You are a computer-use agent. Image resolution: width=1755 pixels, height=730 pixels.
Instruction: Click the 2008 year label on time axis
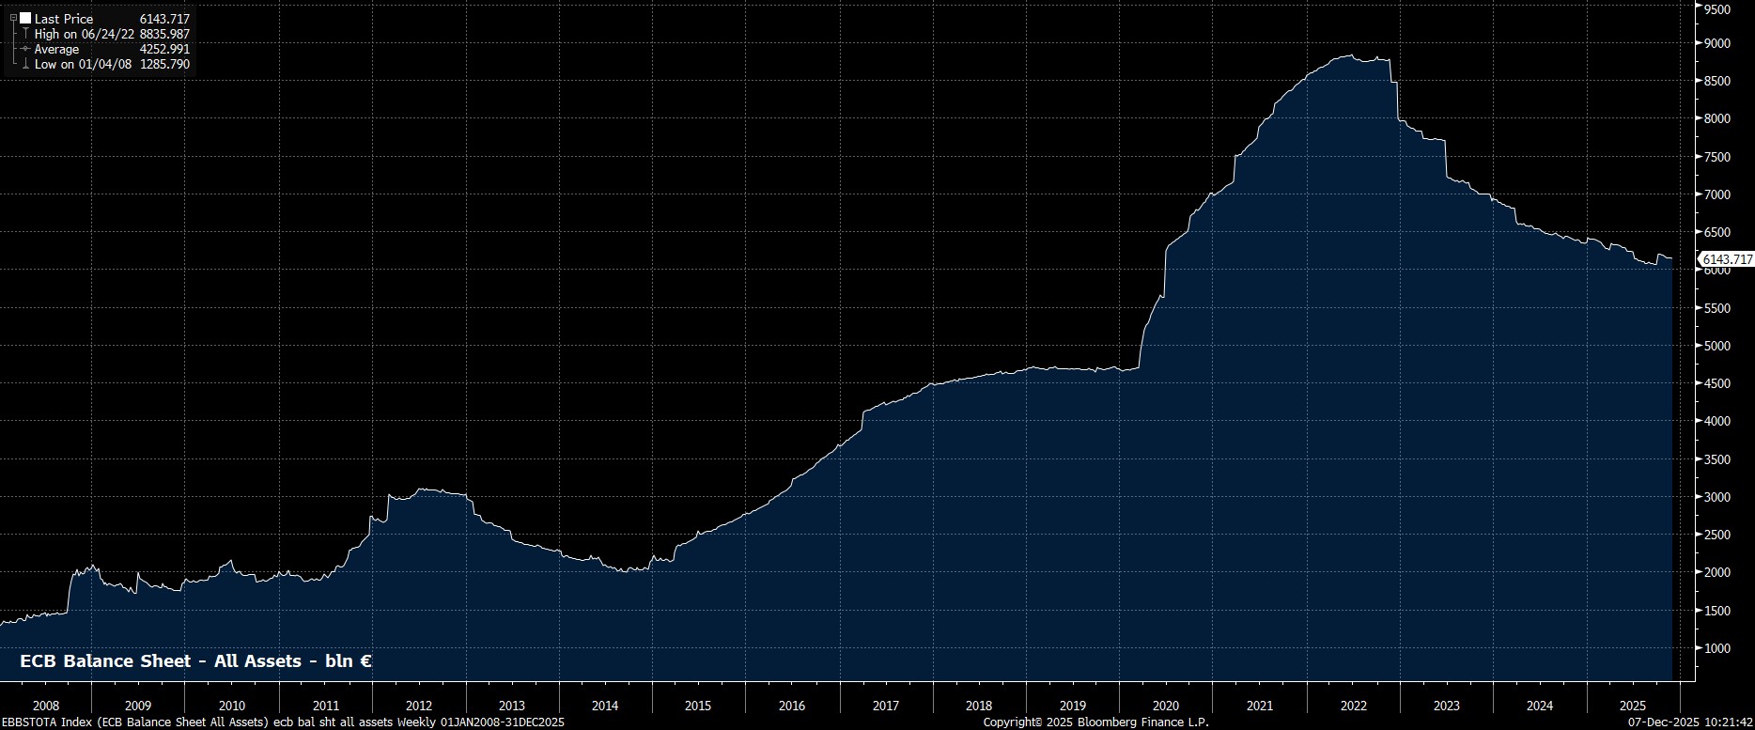click(x=45, y=706)
